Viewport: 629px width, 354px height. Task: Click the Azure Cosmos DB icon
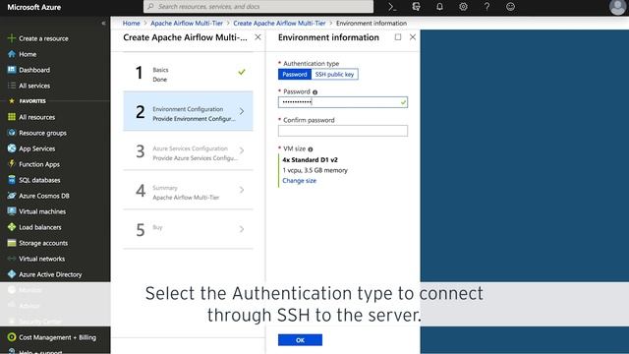11,196
